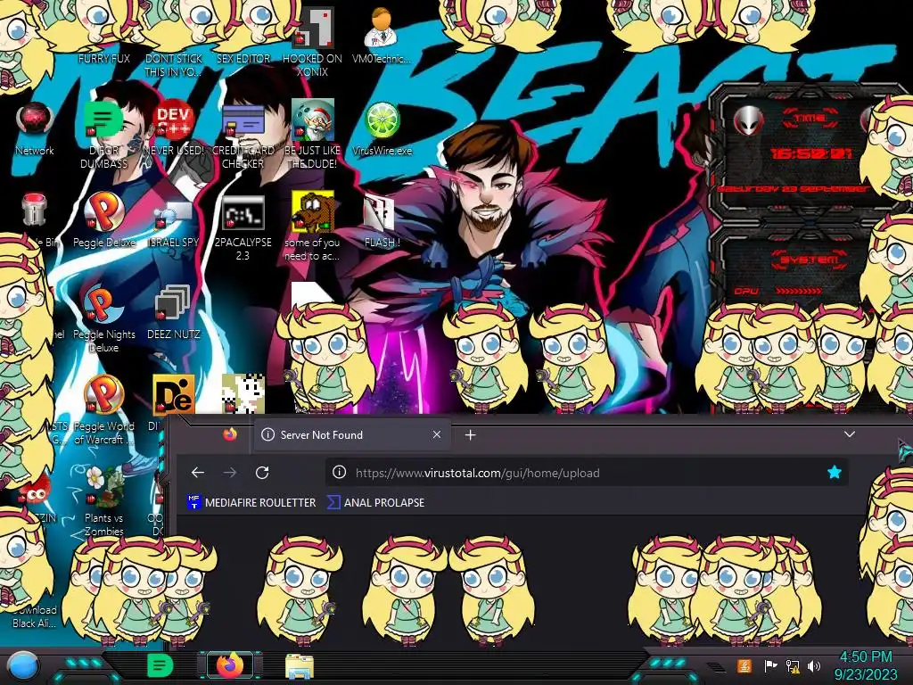
Task: Click the Java tray icon
Action: [x=744, y=665]
